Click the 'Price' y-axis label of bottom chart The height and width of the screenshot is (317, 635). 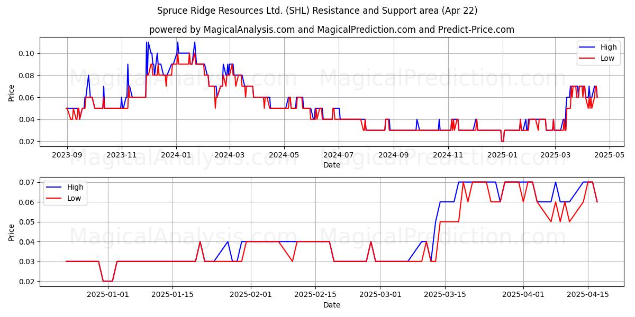click(x=12, y=232)
